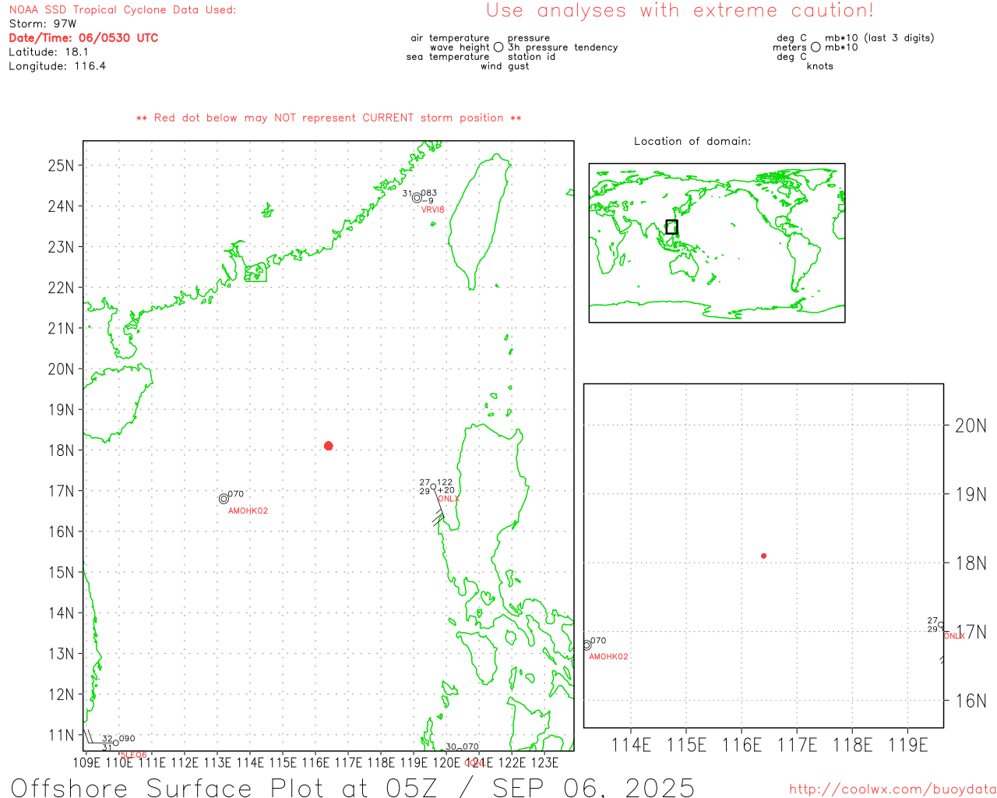
Task: Click the wind barb below ONLX station
Action: point(438,507)
